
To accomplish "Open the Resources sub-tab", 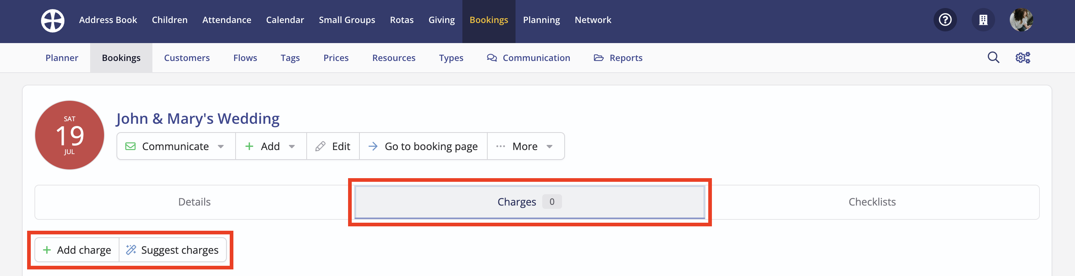I will tap(394, 58).
